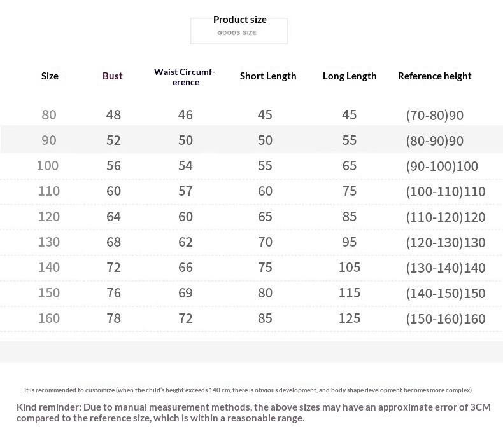The image size is (503, 436).
Task: Select the Waist Circumference column header
Action: pos(185,77)
